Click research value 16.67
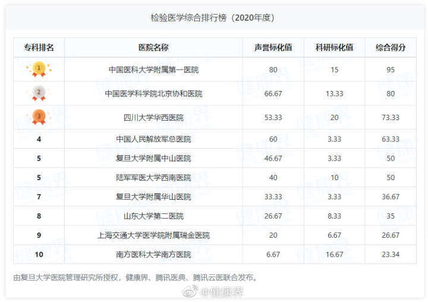Image resolution: width=428 pixels, height=302 pixels. [334, 254]
